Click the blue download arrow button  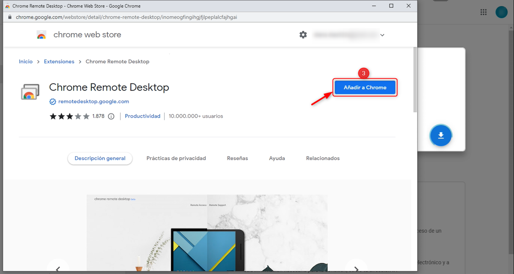pos(441,135)
